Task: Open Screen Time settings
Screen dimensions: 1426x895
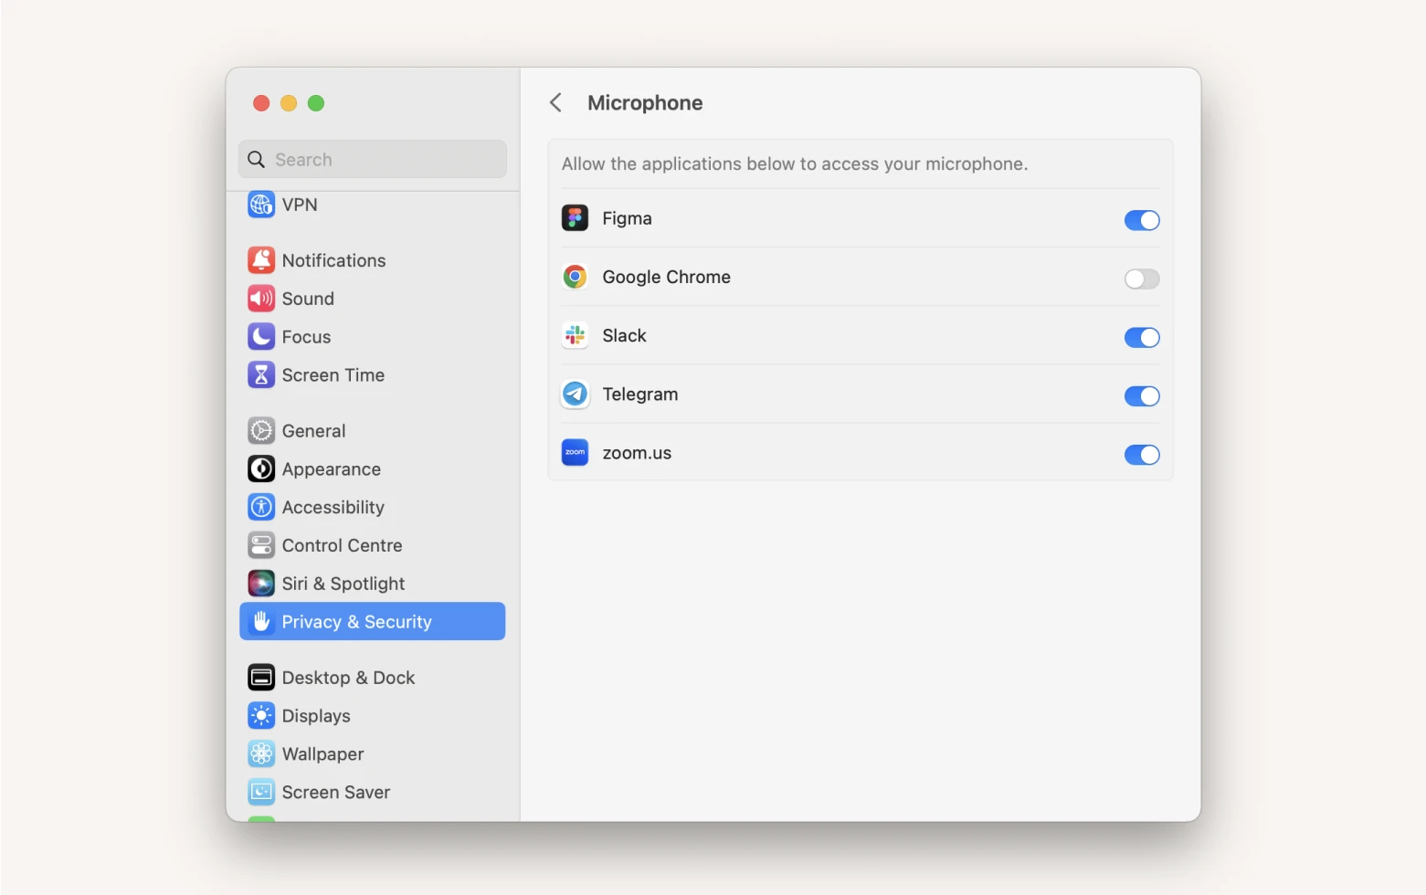Action: tap(373, 375)
